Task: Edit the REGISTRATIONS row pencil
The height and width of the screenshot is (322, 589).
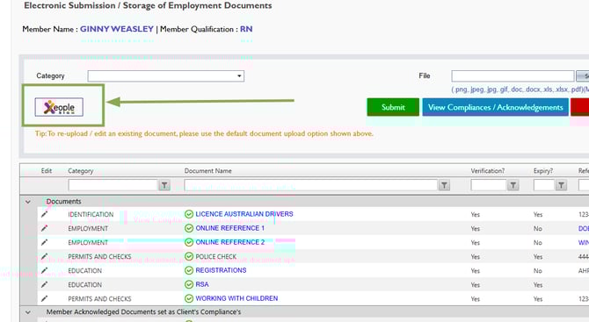Action: (44, 270)
